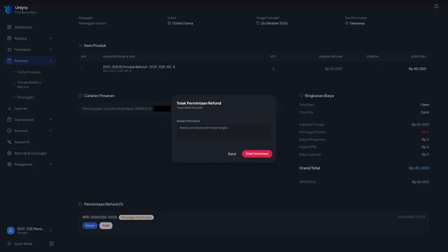
Task: Collapse sidebar using panel icon
Action: [51, 244]
